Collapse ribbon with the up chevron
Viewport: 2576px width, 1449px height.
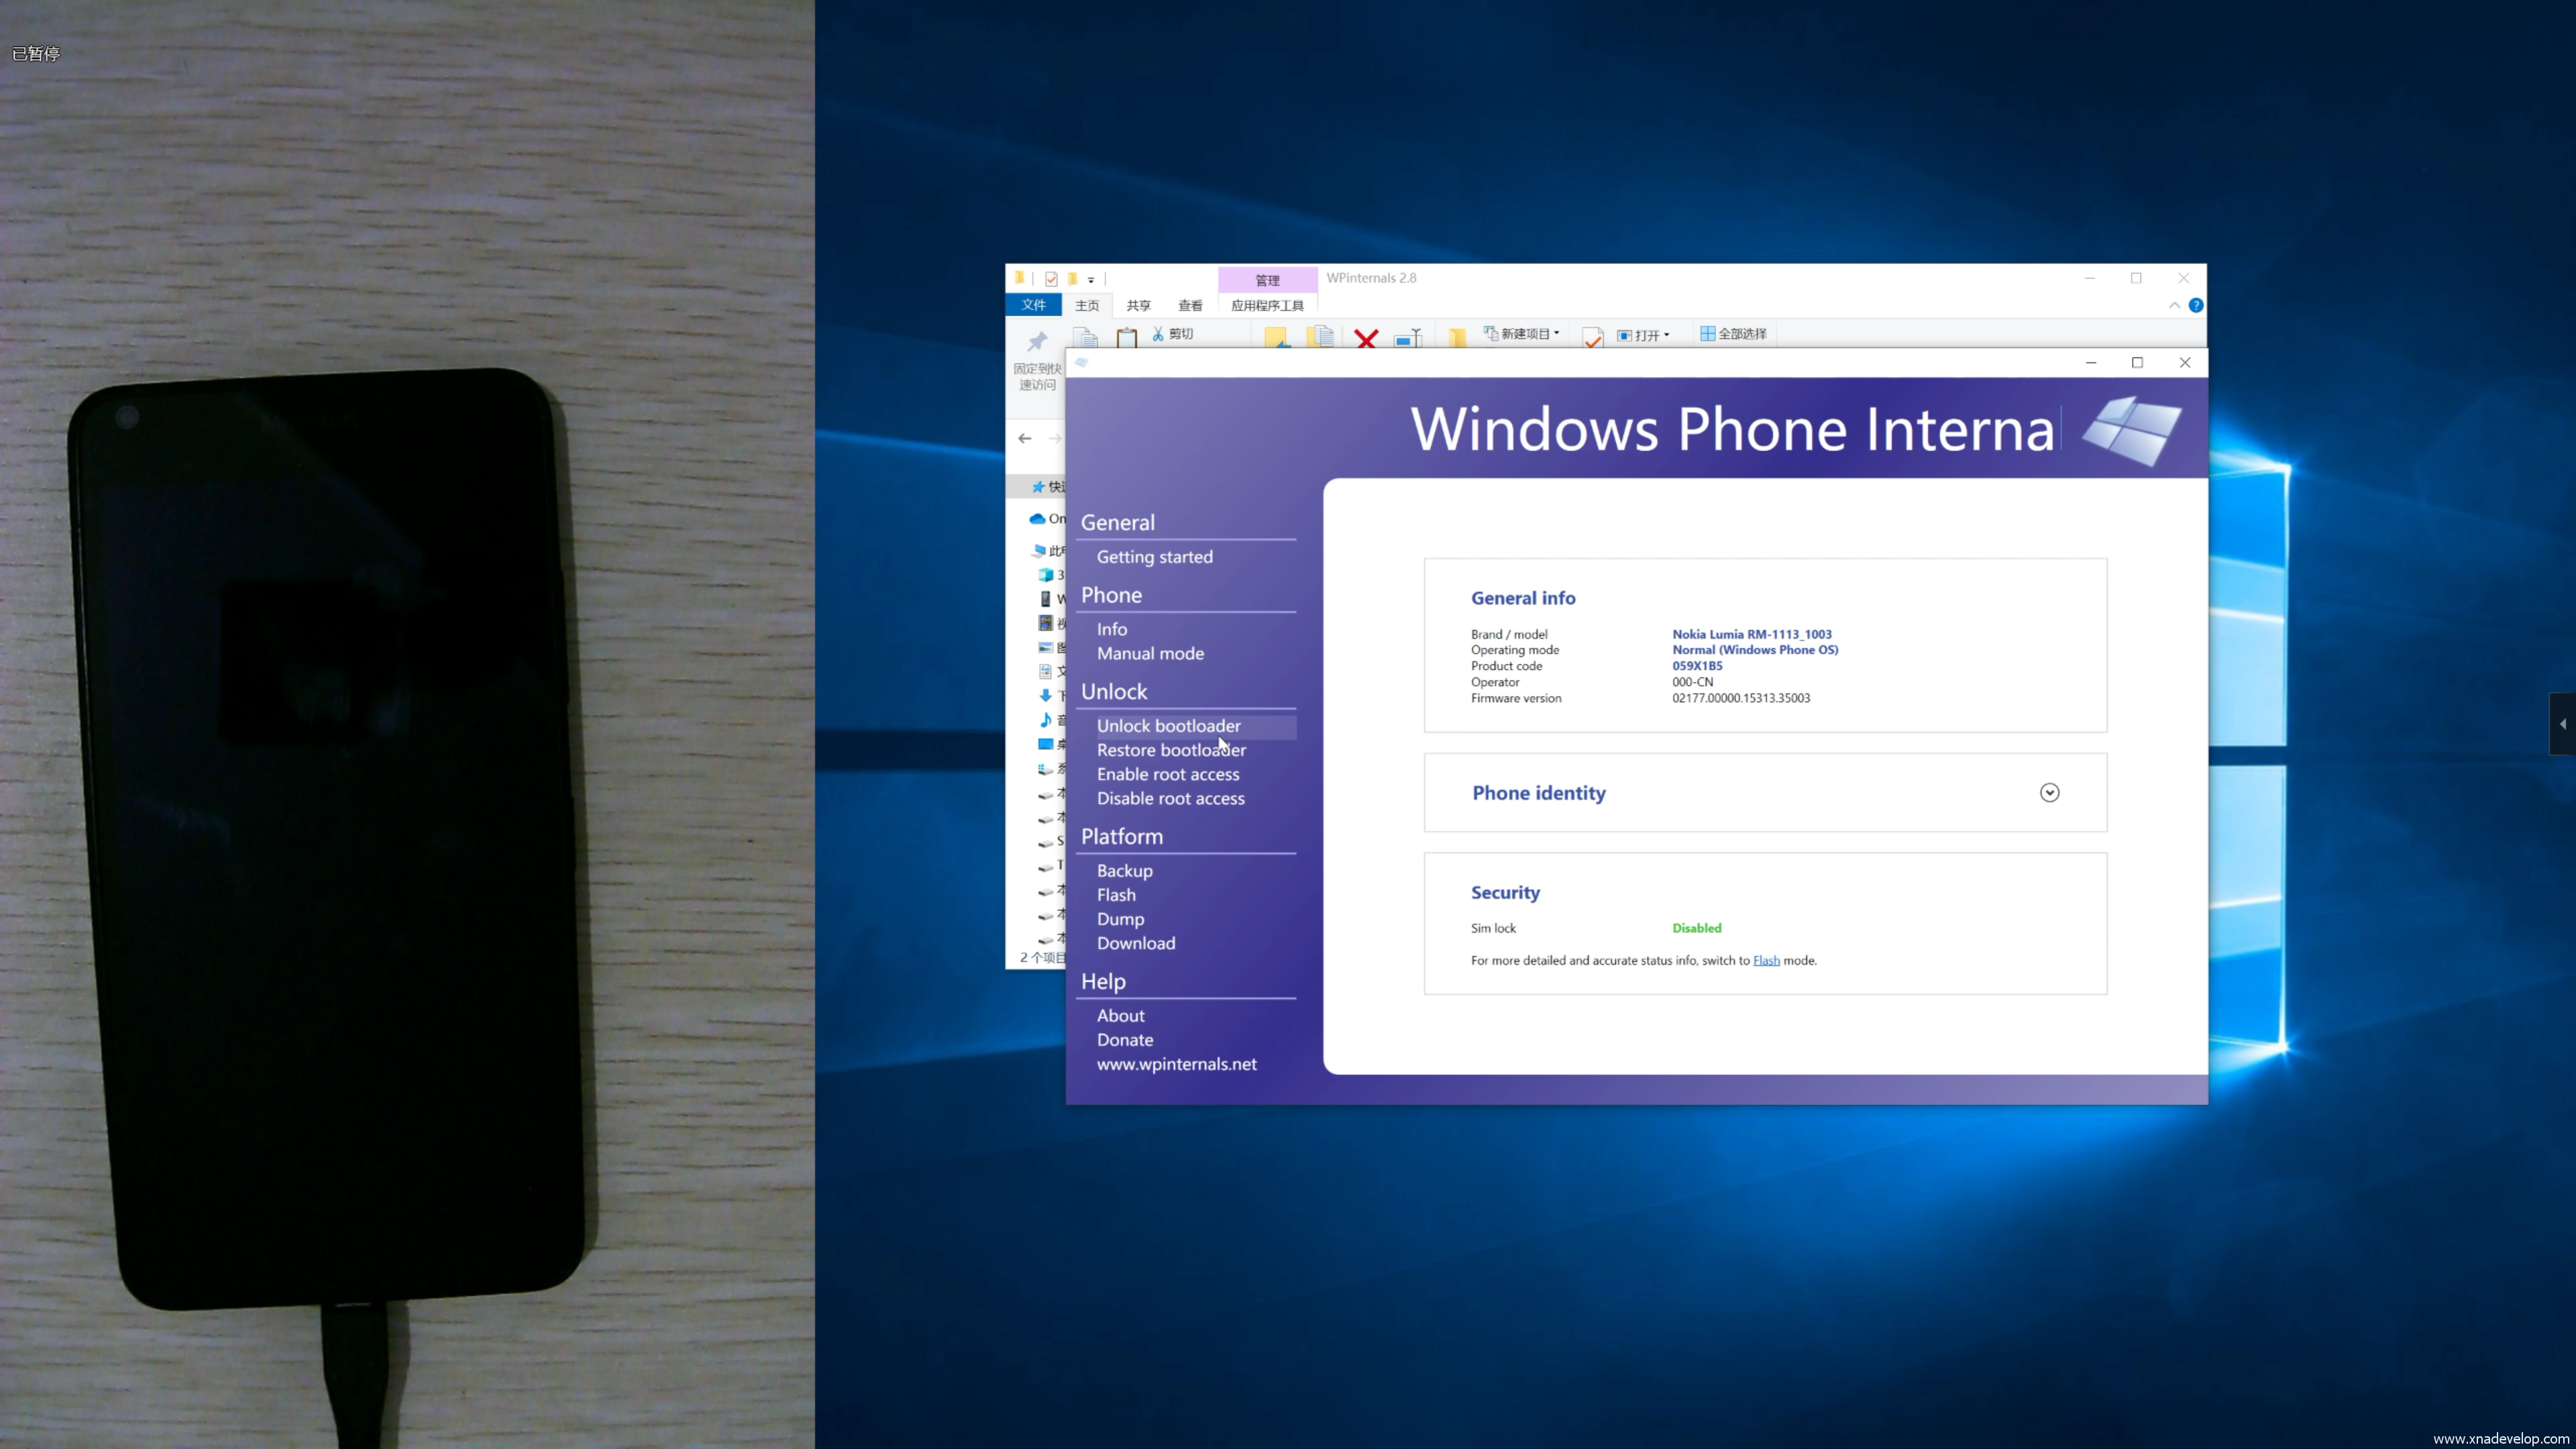pos(2174,305)
